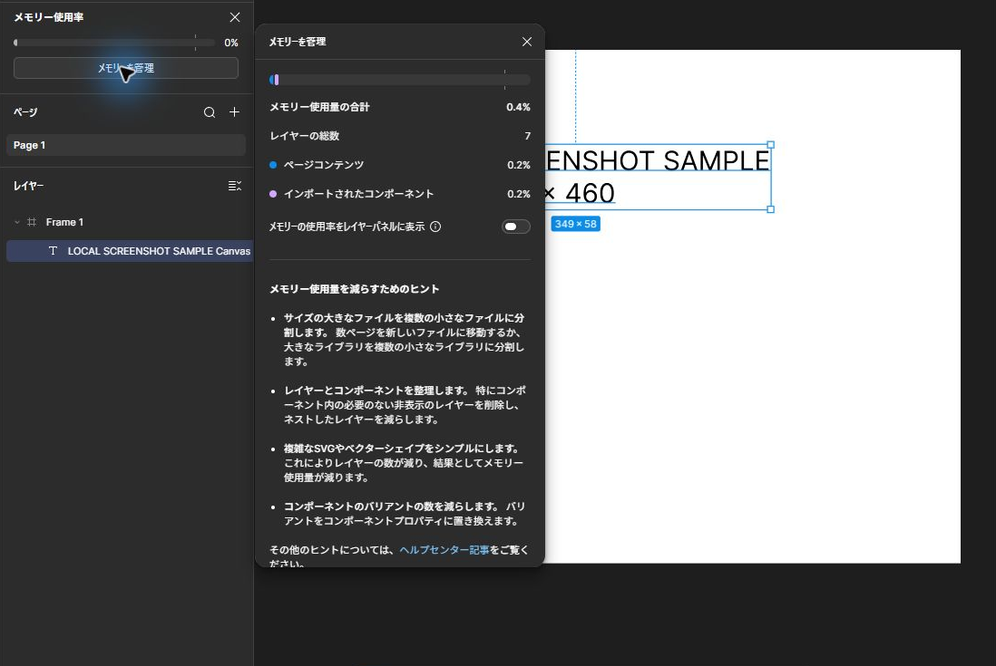Click the memory usage bar in the popup

(399, 80)
